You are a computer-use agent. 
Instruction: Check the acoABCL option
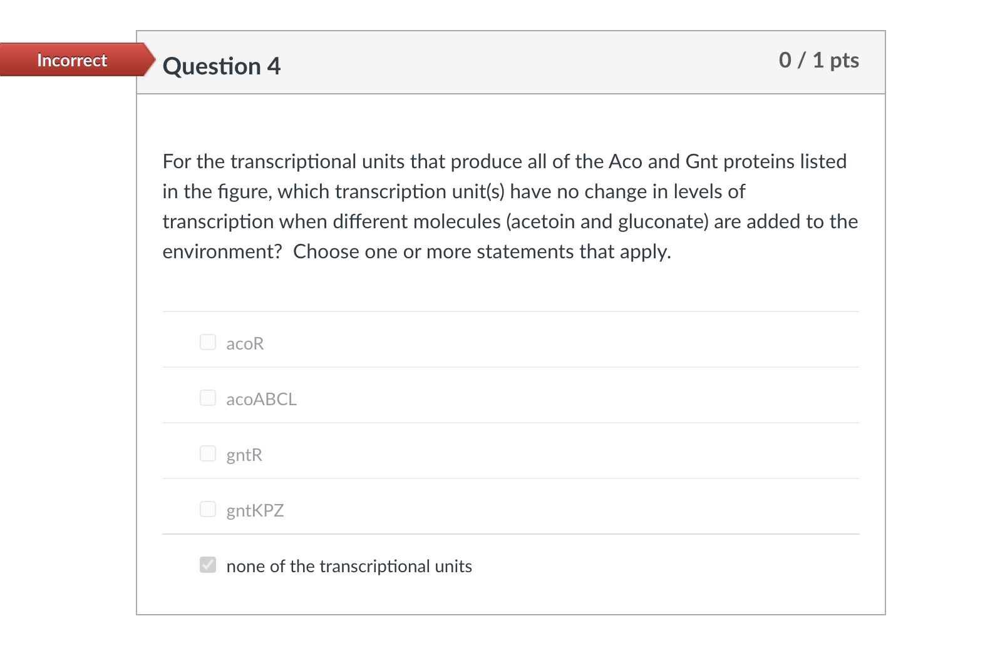click(x=207, y=398)
